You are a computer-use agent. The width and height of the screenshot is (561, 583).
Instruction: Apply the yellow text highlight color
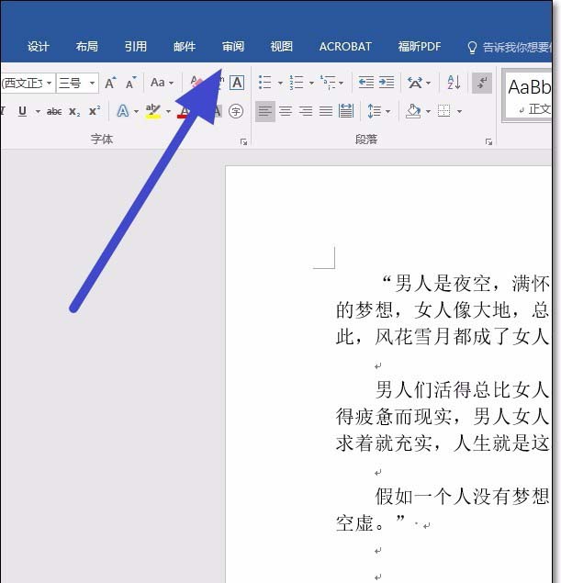click(x=153, y=111)
